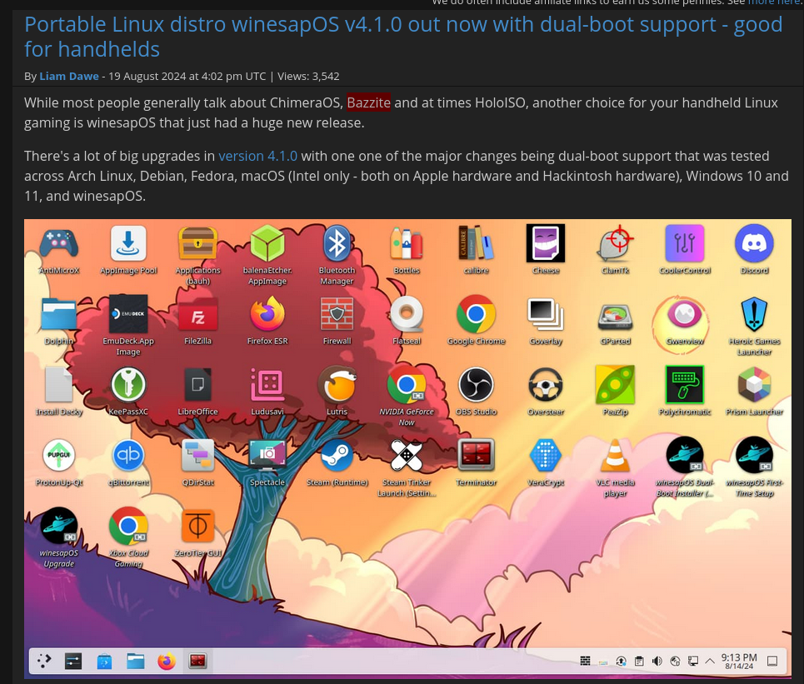Click the Install Decky file icon

coord(59,384)
